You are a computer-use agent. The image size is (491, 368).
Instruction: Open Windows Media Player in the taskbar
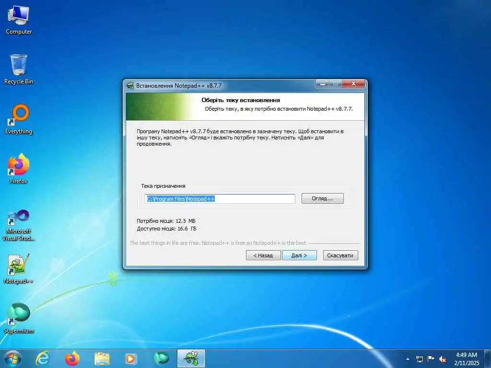(130, 358)
